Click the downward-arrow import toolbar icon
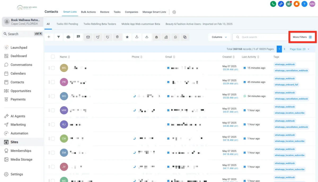This screenshot has height=182, width=318. (147, 37)
